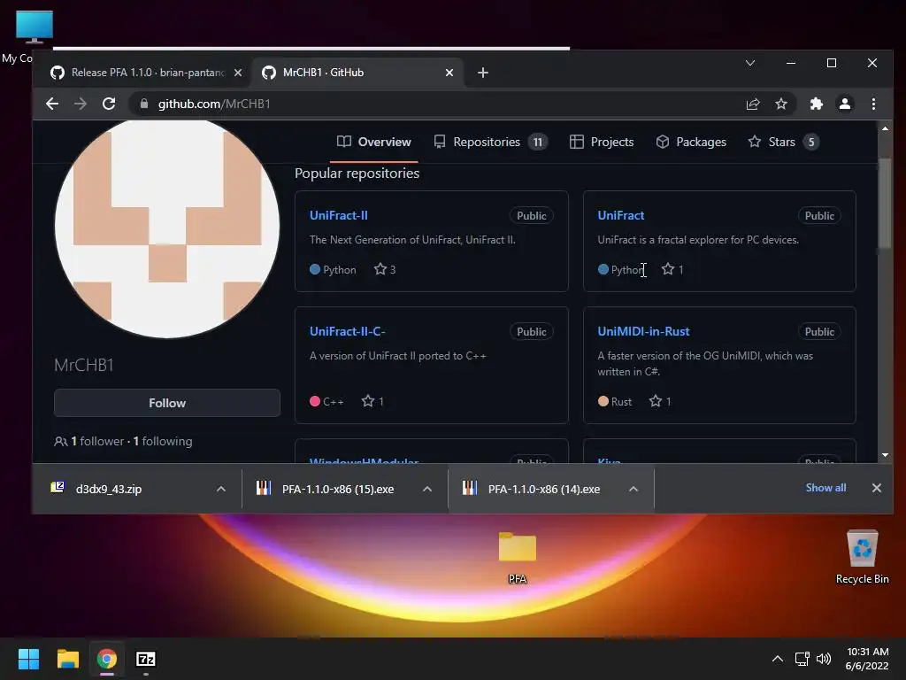Open the Packages tab
This screenshot has width=906, height=680.
[691, 143]
